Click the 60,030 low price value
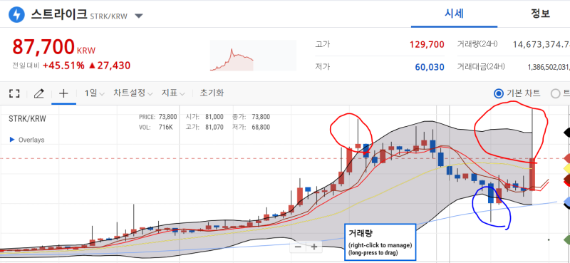 click(430, 67)
